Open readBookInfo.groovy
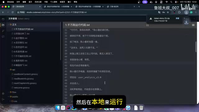The width and height of the screenshot is (199, 112). pyautogui.click(x=24, y=79)
